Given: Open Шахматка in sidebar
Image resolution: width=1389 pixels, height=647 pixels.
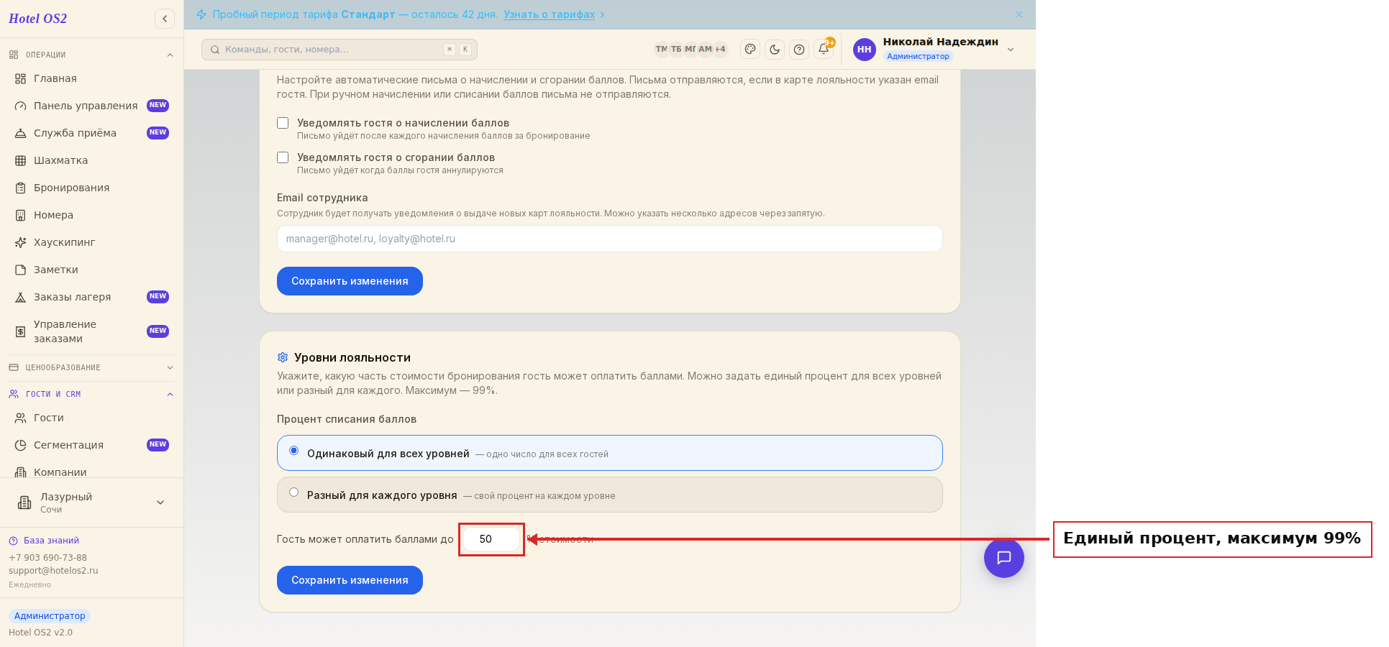Looking at the screenshot, I should coord(92,160).
